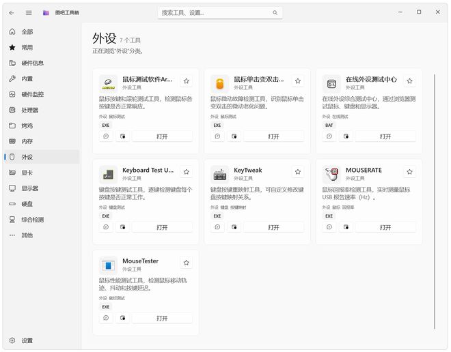Open 硬件监控 from the sidebar
This screenshot has height=352, width=451.
click(42, 94)
